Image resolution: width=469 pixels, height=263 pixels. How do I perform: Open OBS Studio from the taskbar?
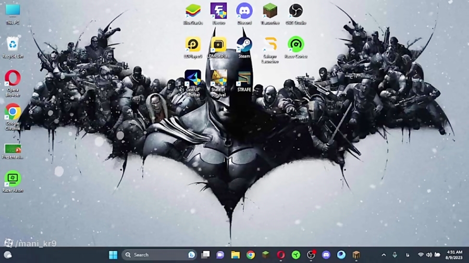(x=311, y=255)
